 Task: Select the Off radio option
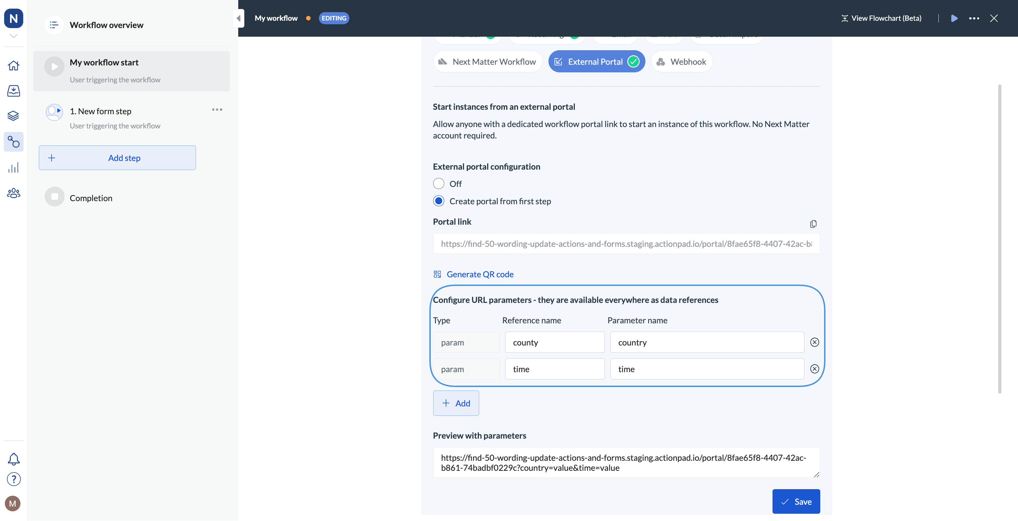click(x=439, y=184)
